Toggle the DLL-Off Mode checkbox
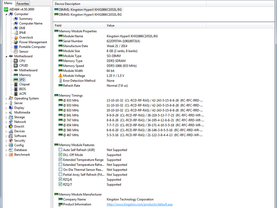Image resolution: width=277 pixels, height=208 pixels. pos(60,155)
